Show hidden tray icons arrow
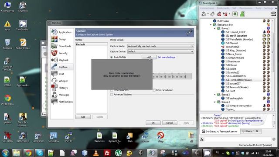The image size is (279, 157). click(223, 153)
